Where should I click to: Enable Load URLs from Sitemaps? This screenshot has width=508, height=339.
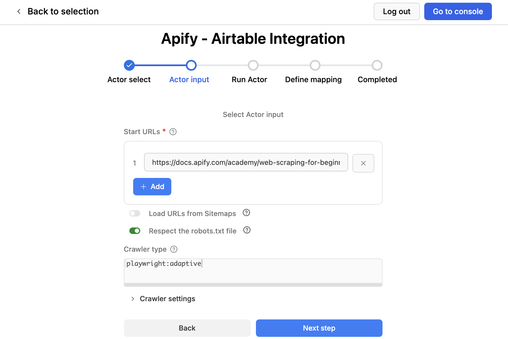[135, 213]
